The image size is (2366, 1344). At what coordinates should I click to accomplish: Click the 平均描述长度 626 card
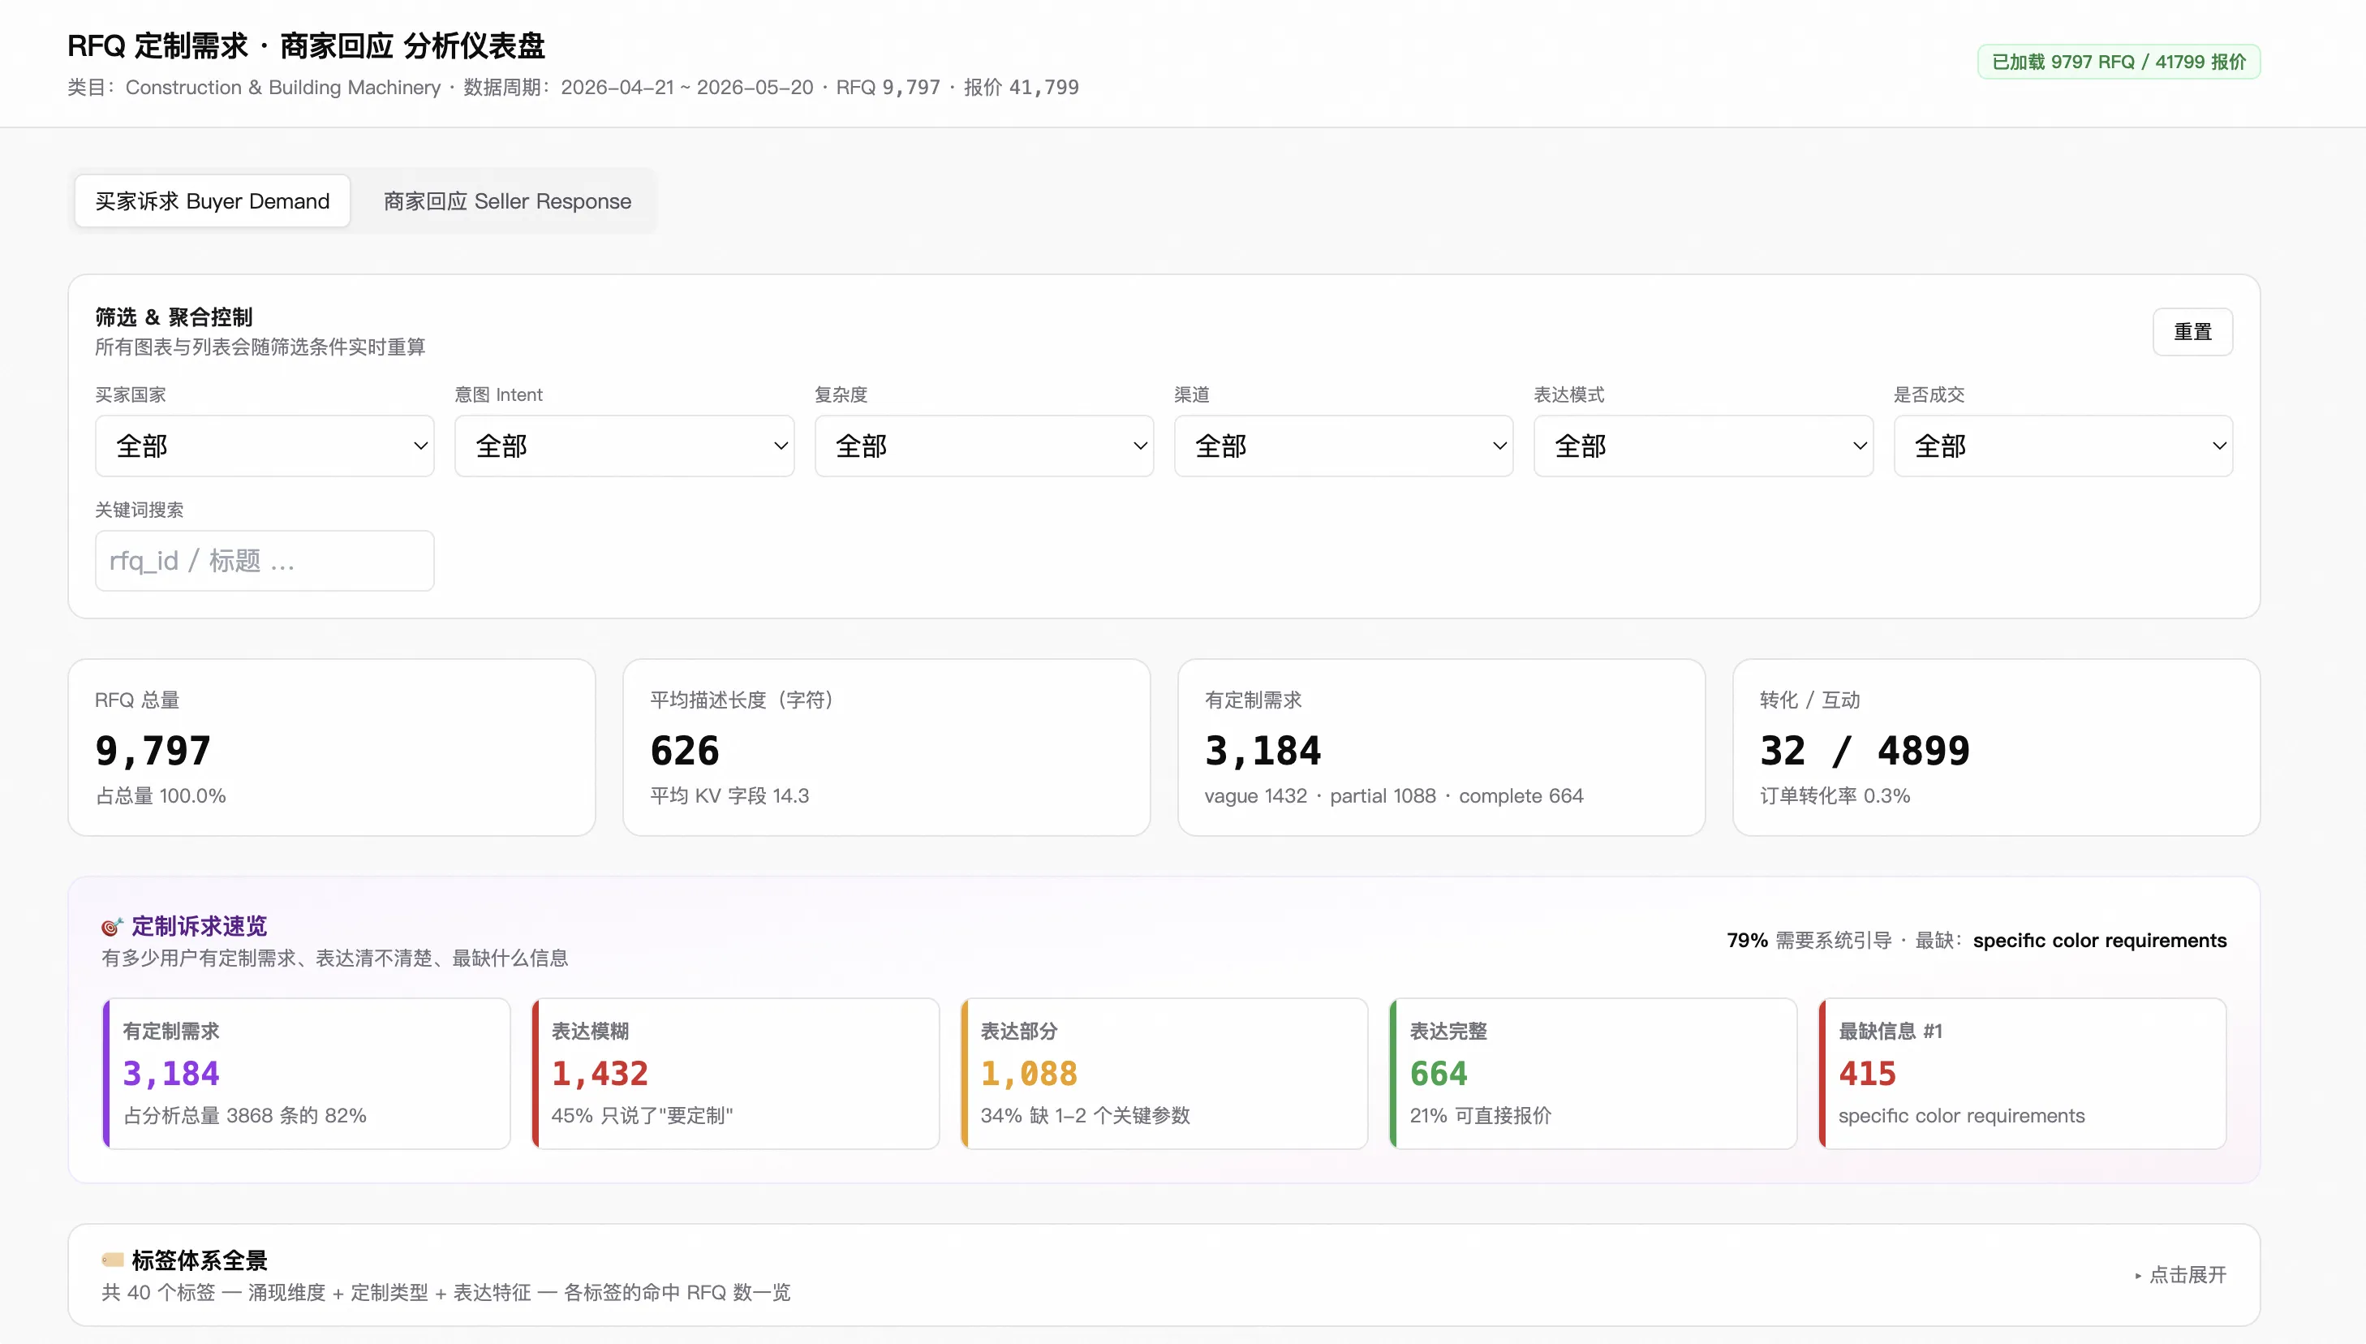point(887,747)
